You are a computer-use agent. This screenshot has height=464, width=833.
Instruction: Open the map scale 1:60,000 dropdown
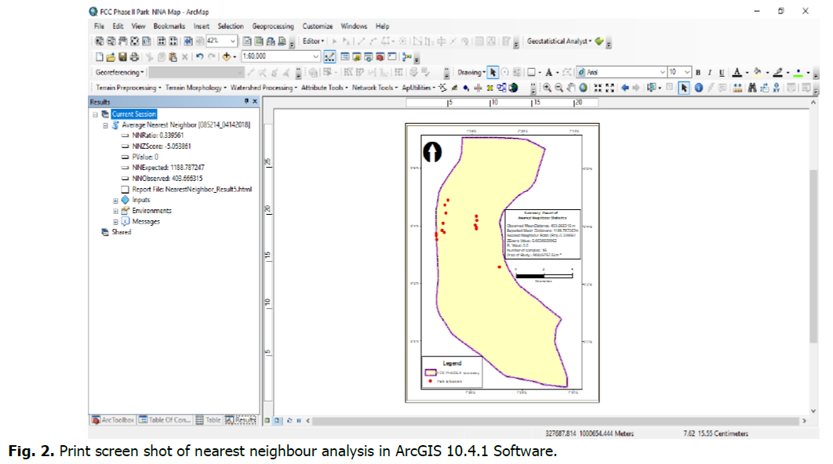pyautogui.click(x=316, y=57)
